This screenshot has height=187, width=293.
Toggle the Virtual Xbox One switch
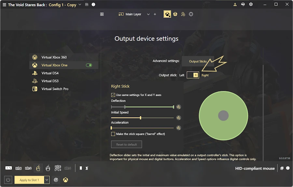coord(89,65)
